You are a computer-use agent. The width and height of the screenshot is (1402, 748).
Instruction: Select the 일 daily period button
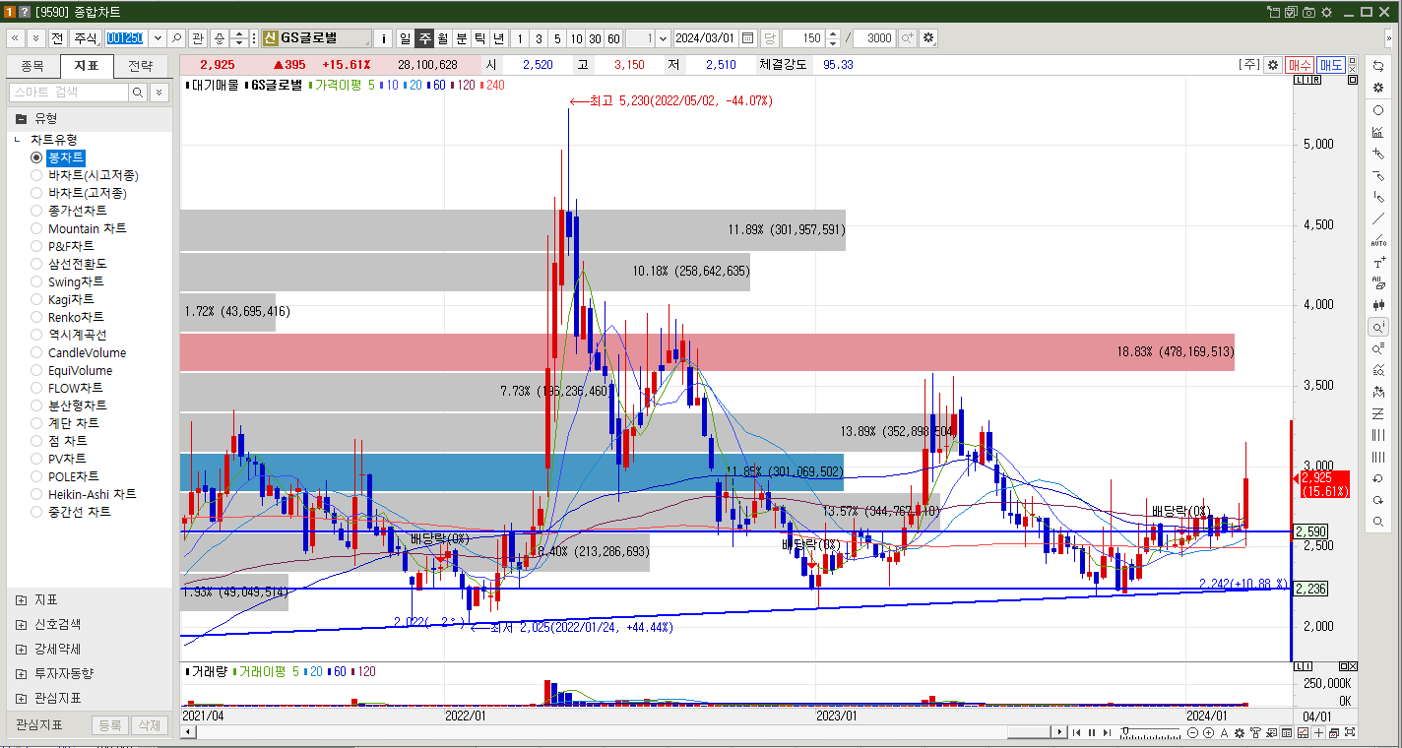(x=405, y=38)
